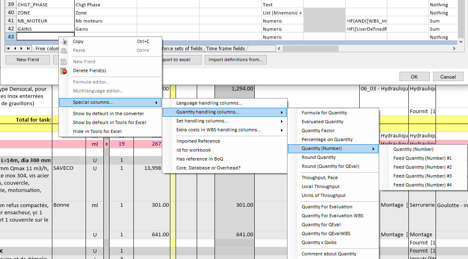Select Formula for Quantity option
Viewport: 468px width, 259px height.
pos(324,113)
